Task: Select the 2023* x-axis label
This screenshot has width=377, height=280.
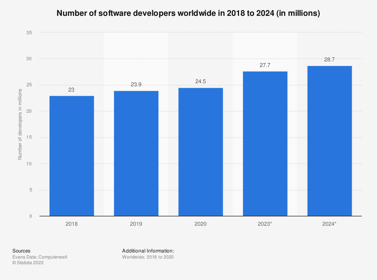Action: pyautogui.click(x=265, y=224)
